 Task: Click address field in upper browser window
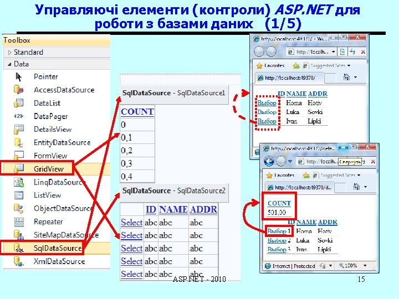(311, 52)
